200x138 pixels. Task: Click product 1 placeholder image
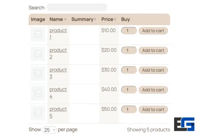38,34
